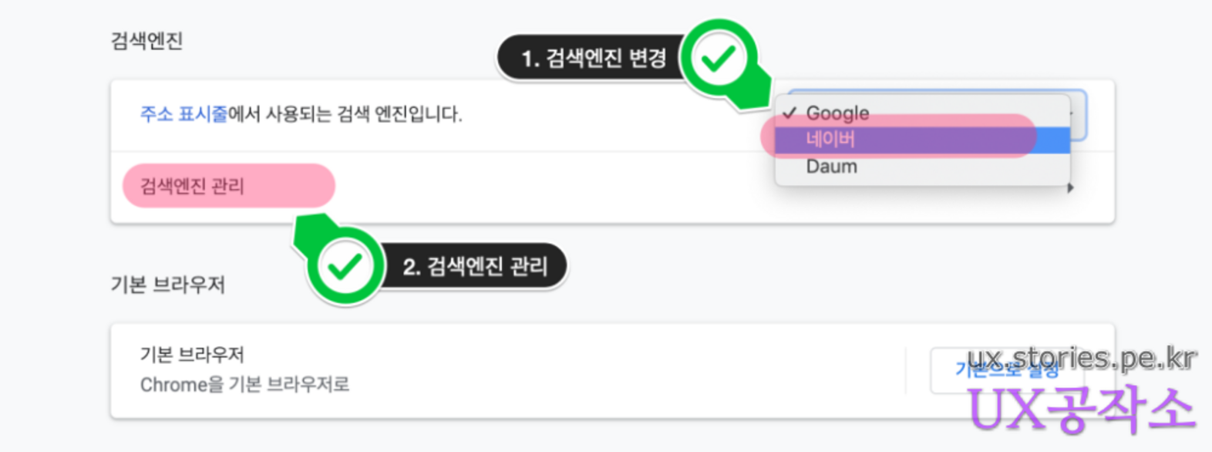Click the 검색엔진 section heading
The width and height of the screenshot is (1212, 452).
(146, 41)
